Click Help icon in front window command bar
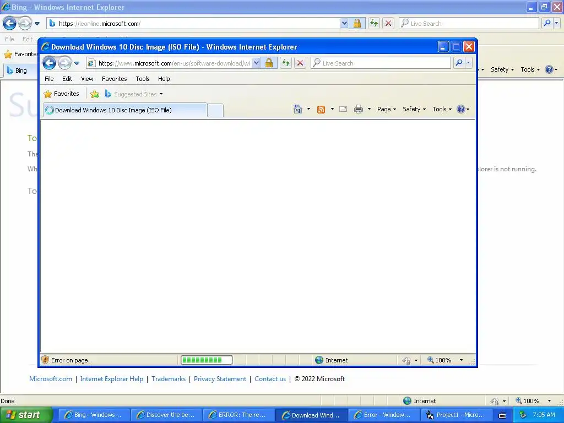 461,109
